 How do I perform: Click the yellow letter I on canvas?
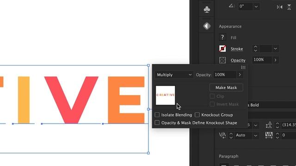point(24,100)
